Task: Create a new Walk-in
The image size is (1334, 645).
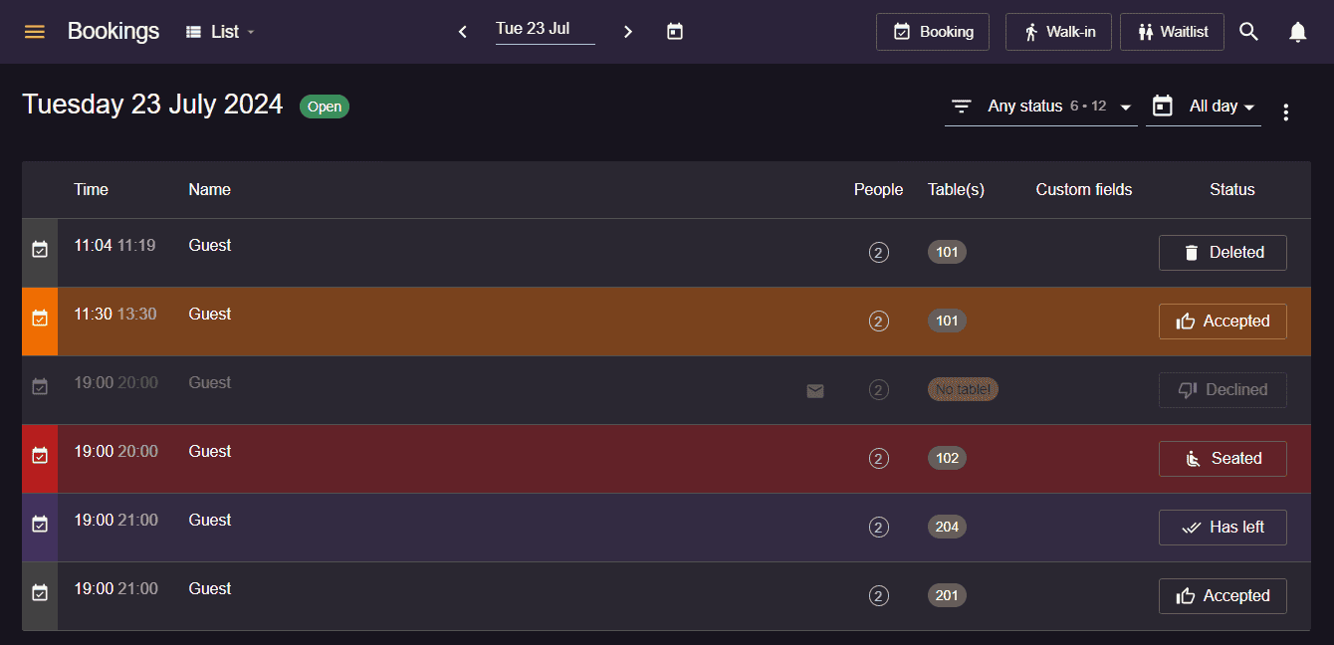Action: click(1058, 31)
